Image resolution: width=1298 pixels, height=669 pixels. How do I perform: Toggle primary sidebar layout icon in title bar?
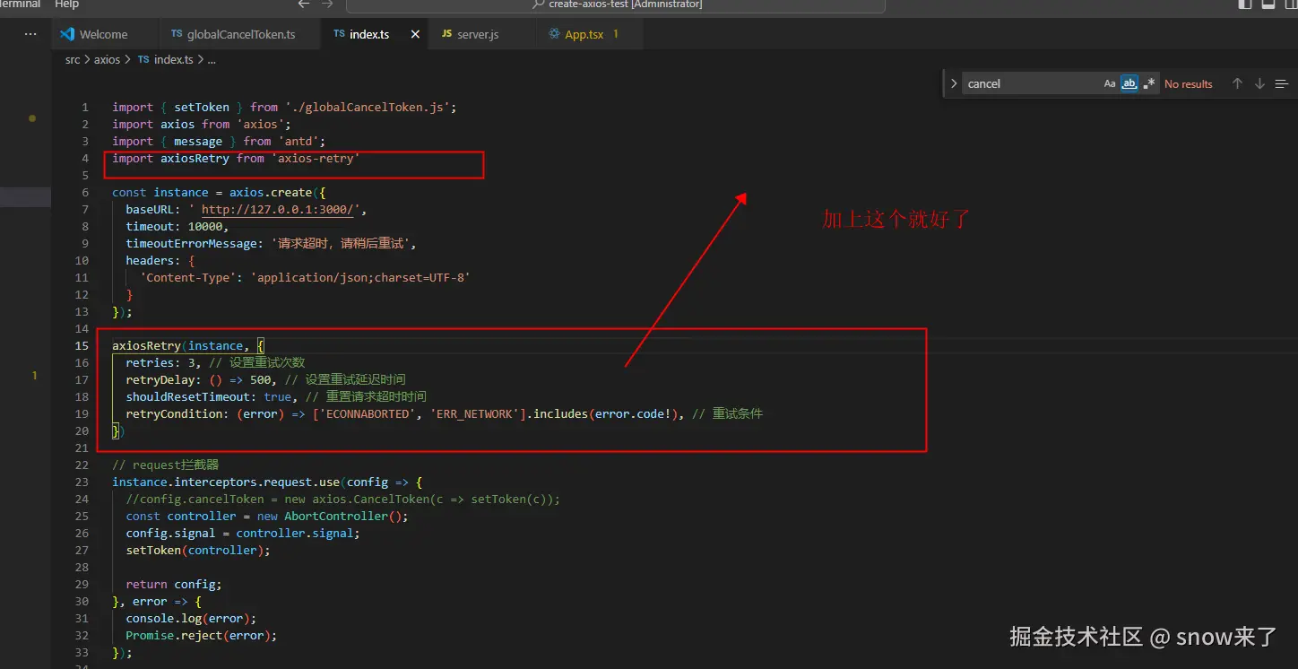click(1245, 4)
